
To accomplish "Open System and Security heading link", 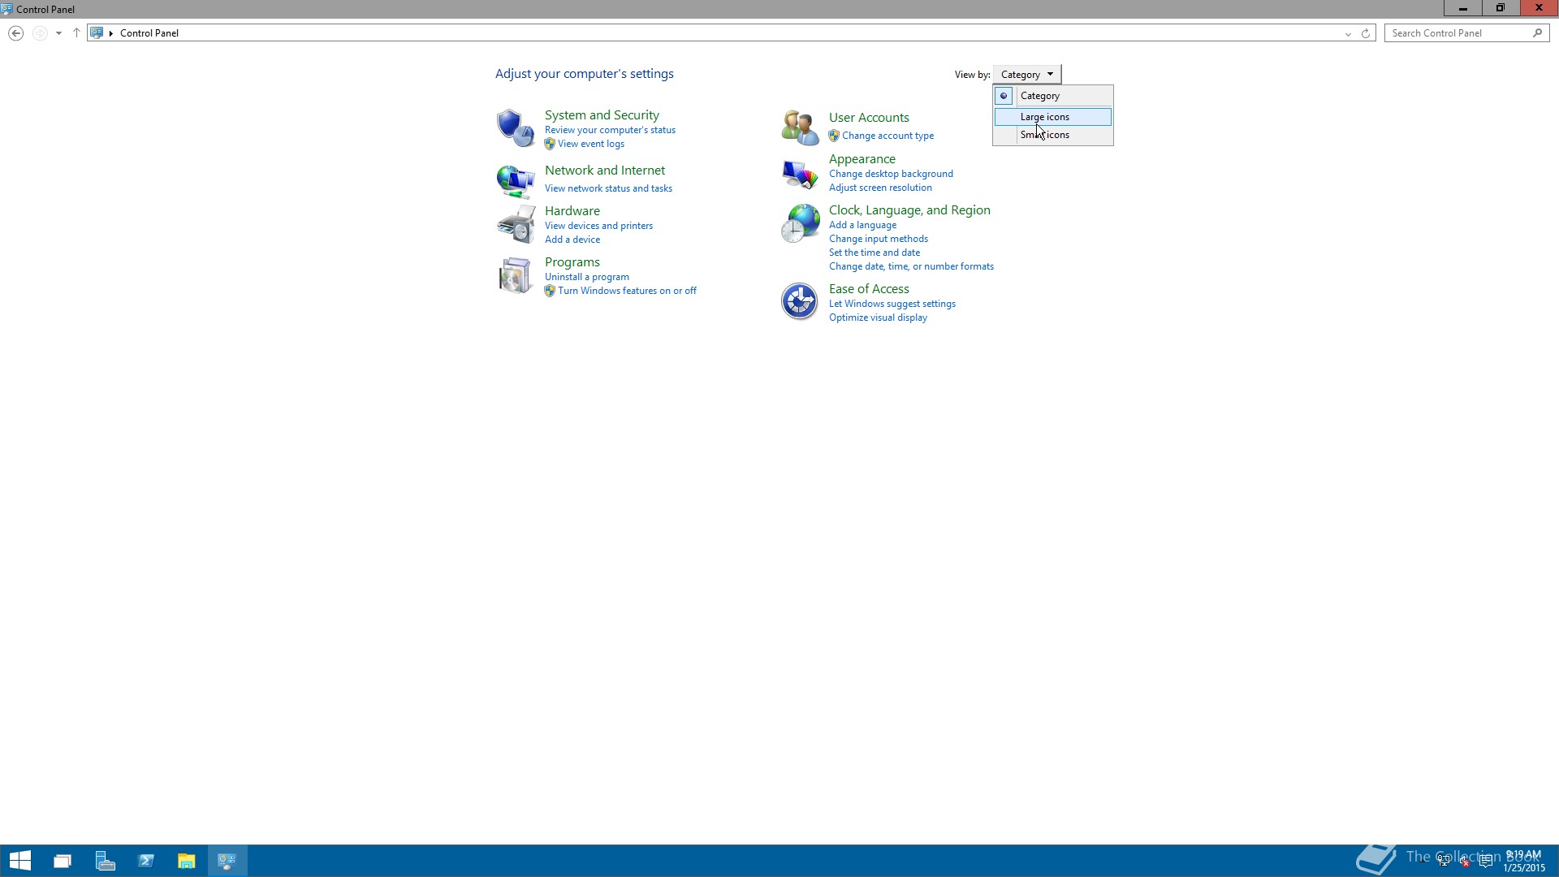I will (x=602, y=115).
